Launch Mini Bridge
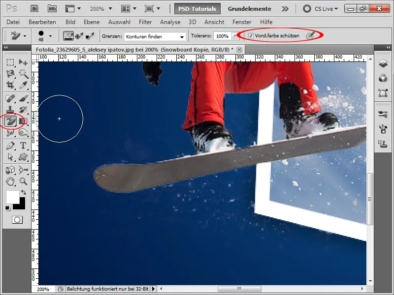Image resolution: width=394 pixels, height=295 pixels. pos(52,9)
